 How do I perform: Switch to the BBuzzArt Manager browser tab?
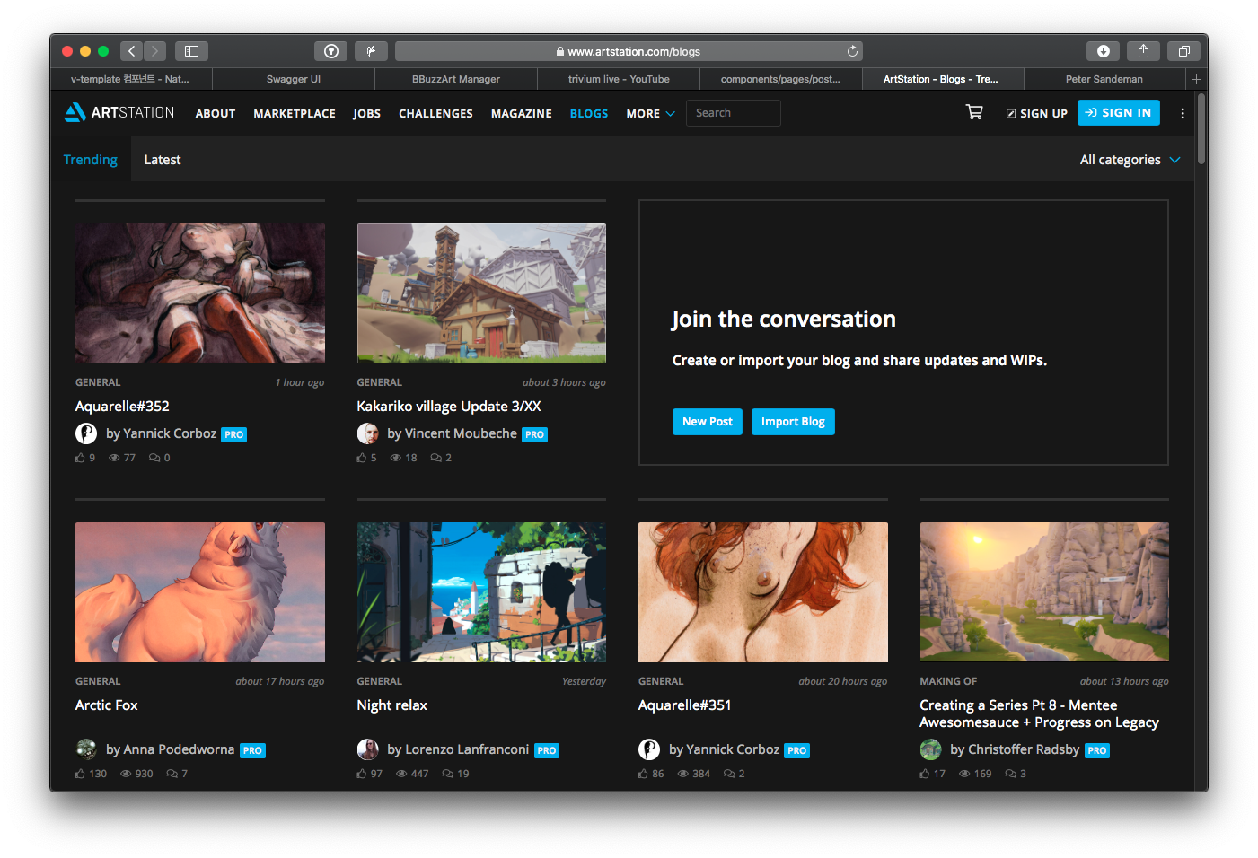click(x=456, y=79)
